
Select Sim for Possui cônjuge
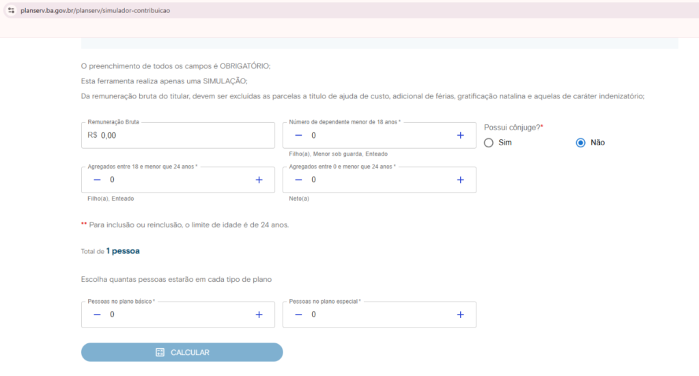[x=489, y=143]
